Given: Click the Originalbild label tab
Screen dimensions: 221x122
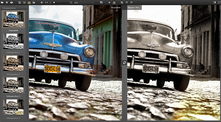Looking at the screenshot, I should click(115, 8).
